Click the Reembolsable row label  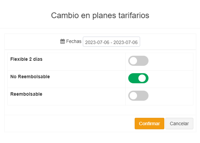(26, 94)
